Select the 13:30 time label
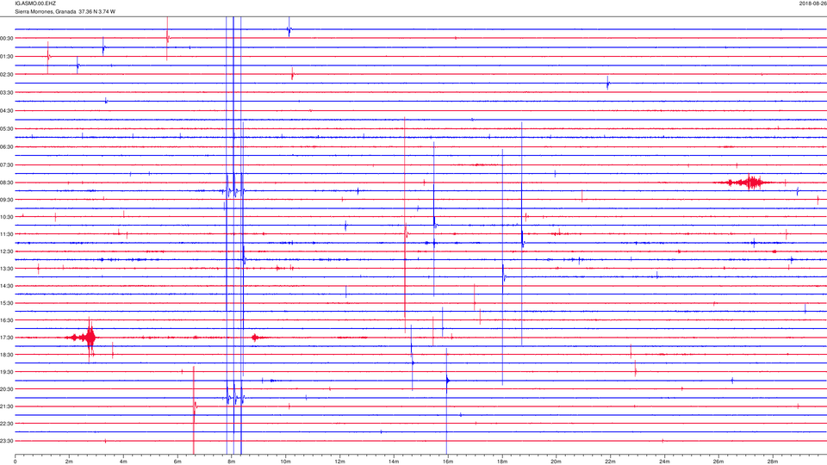The image size is (827, 465). tap(6, 269)
